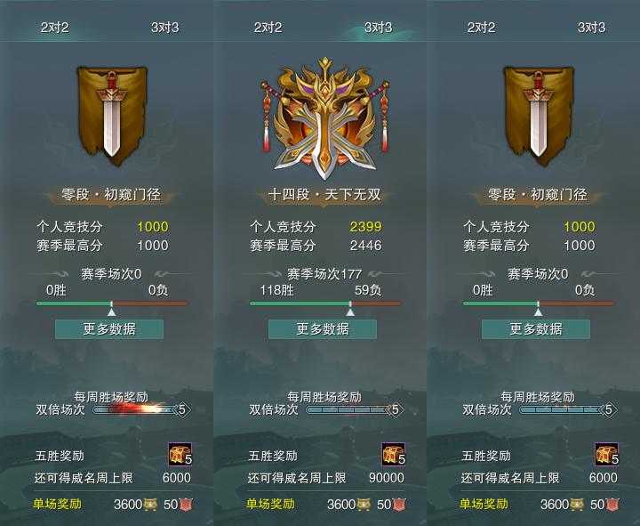Click right panel 零段 sword banner emblem
This screenshot has width=640, height=526.
tap(539, 115)
